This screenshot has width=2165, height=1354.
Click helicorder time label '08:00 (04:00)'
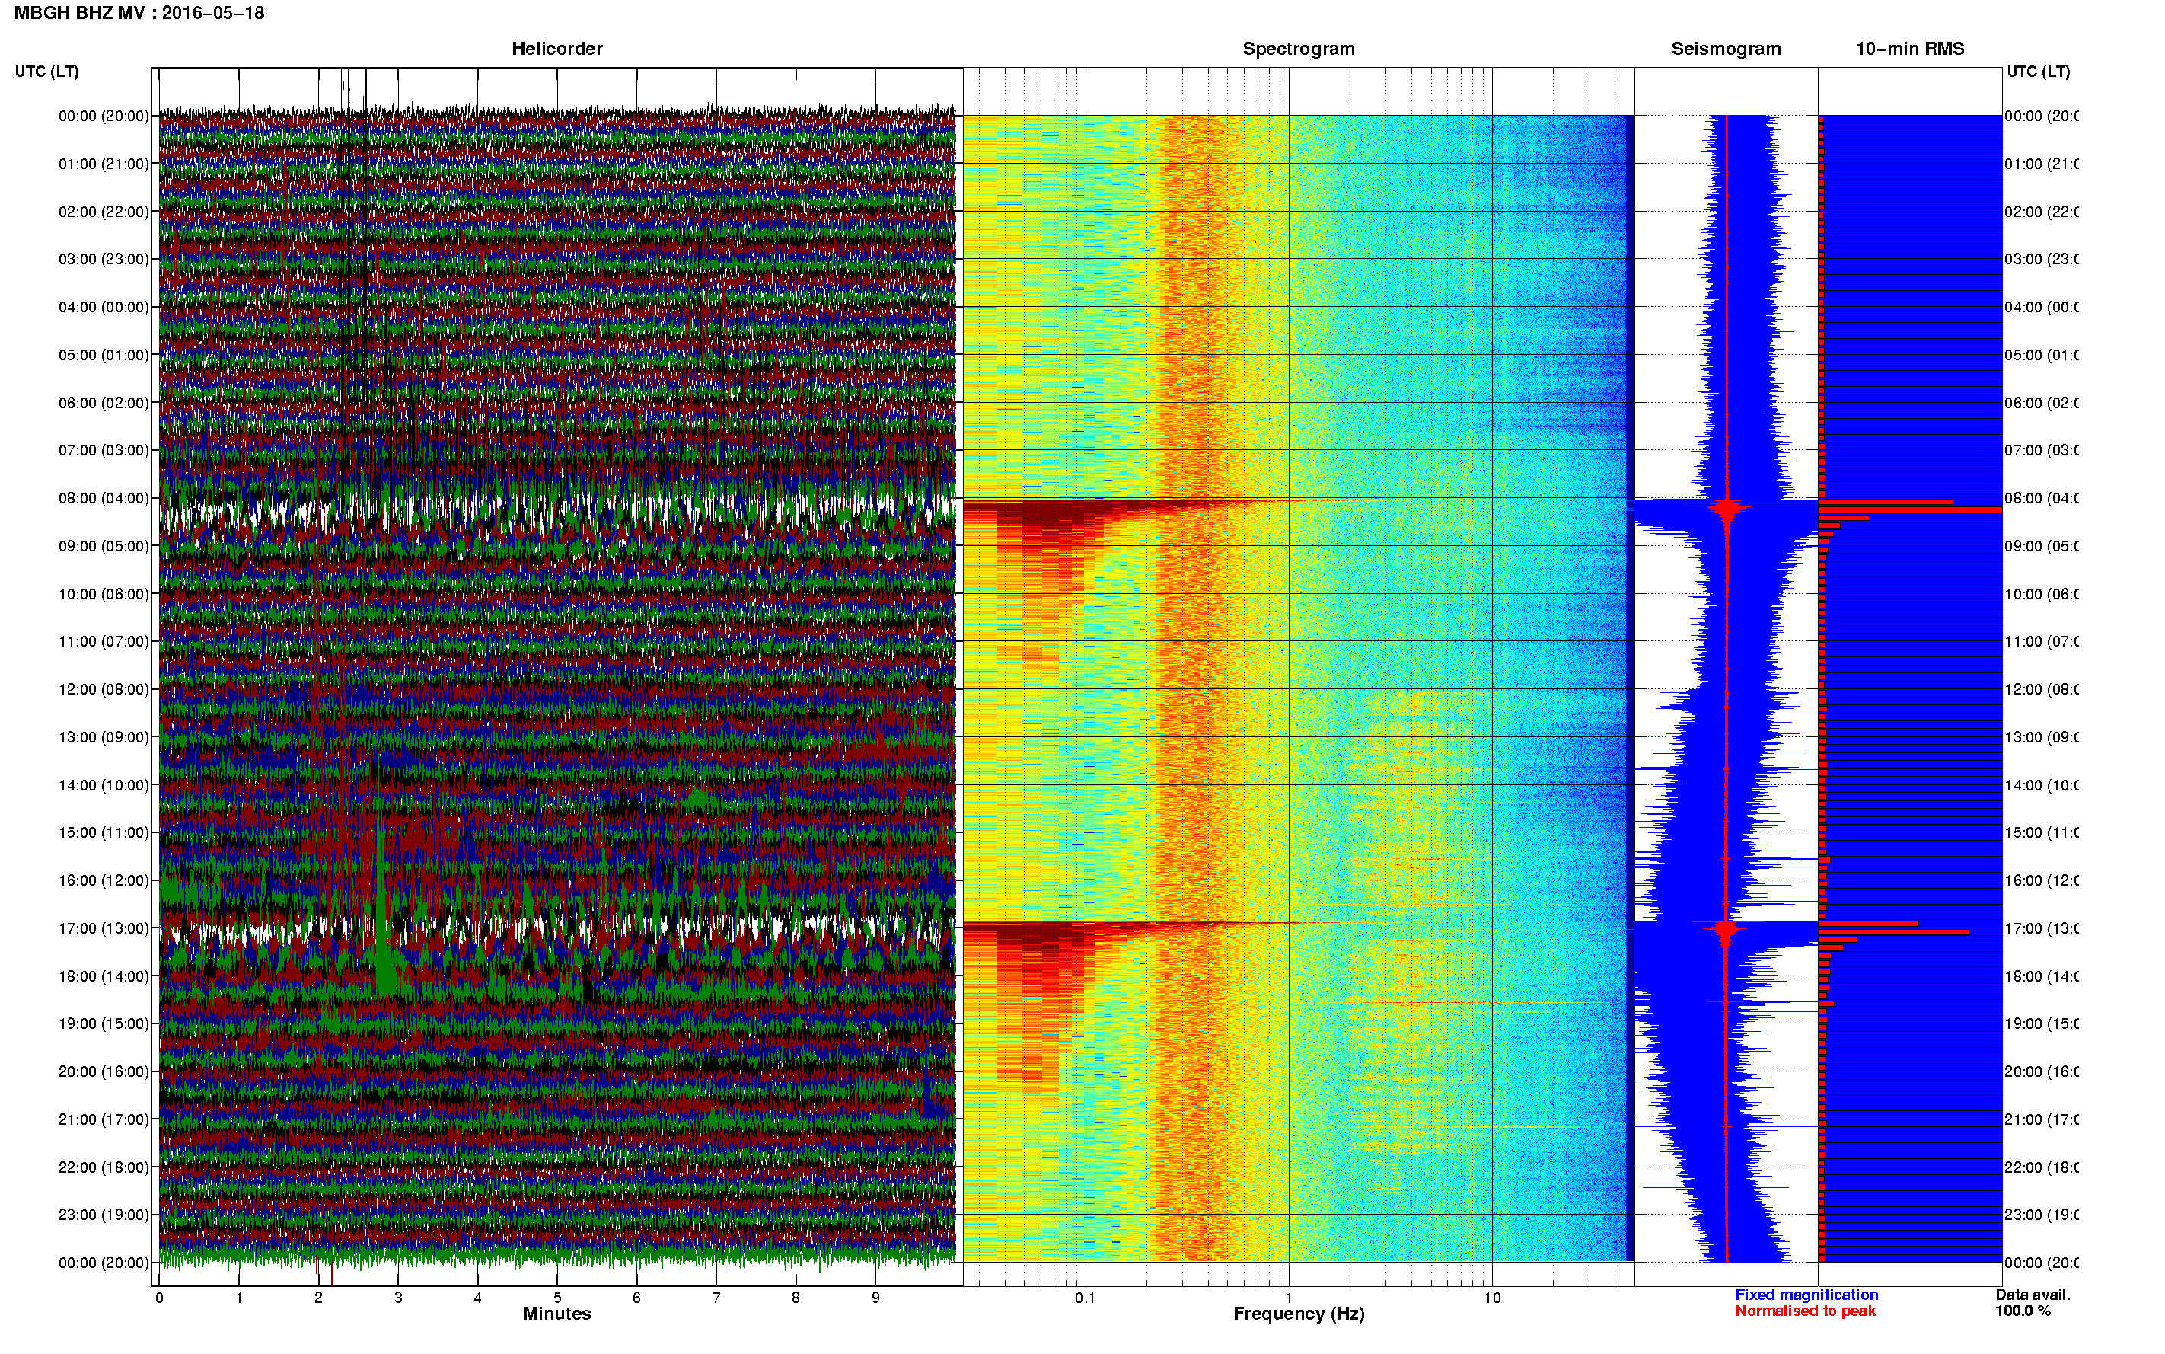coord(104,498)
